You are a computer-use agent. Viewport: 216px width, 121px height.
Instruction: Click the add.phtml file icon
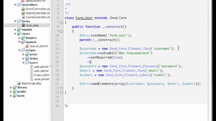tap(32, 67)
